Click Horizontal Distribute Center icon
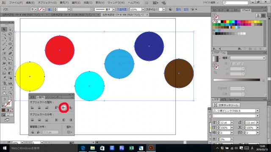The image size is (271, 152). tap(64, 120)
